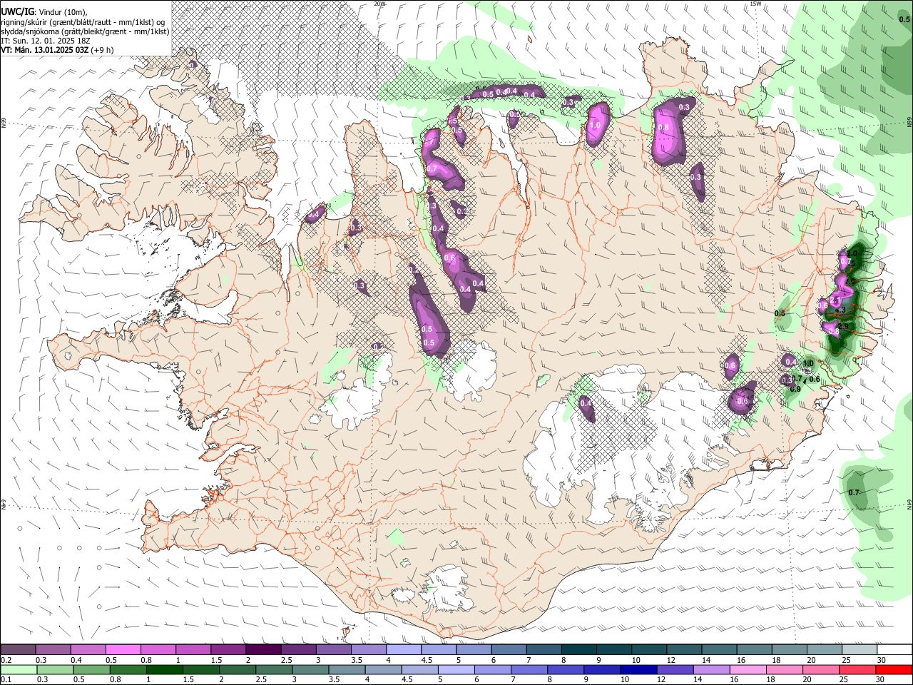Select the 'Vindur (10m)' header text

pyautogui.click(x=61, y=12)
